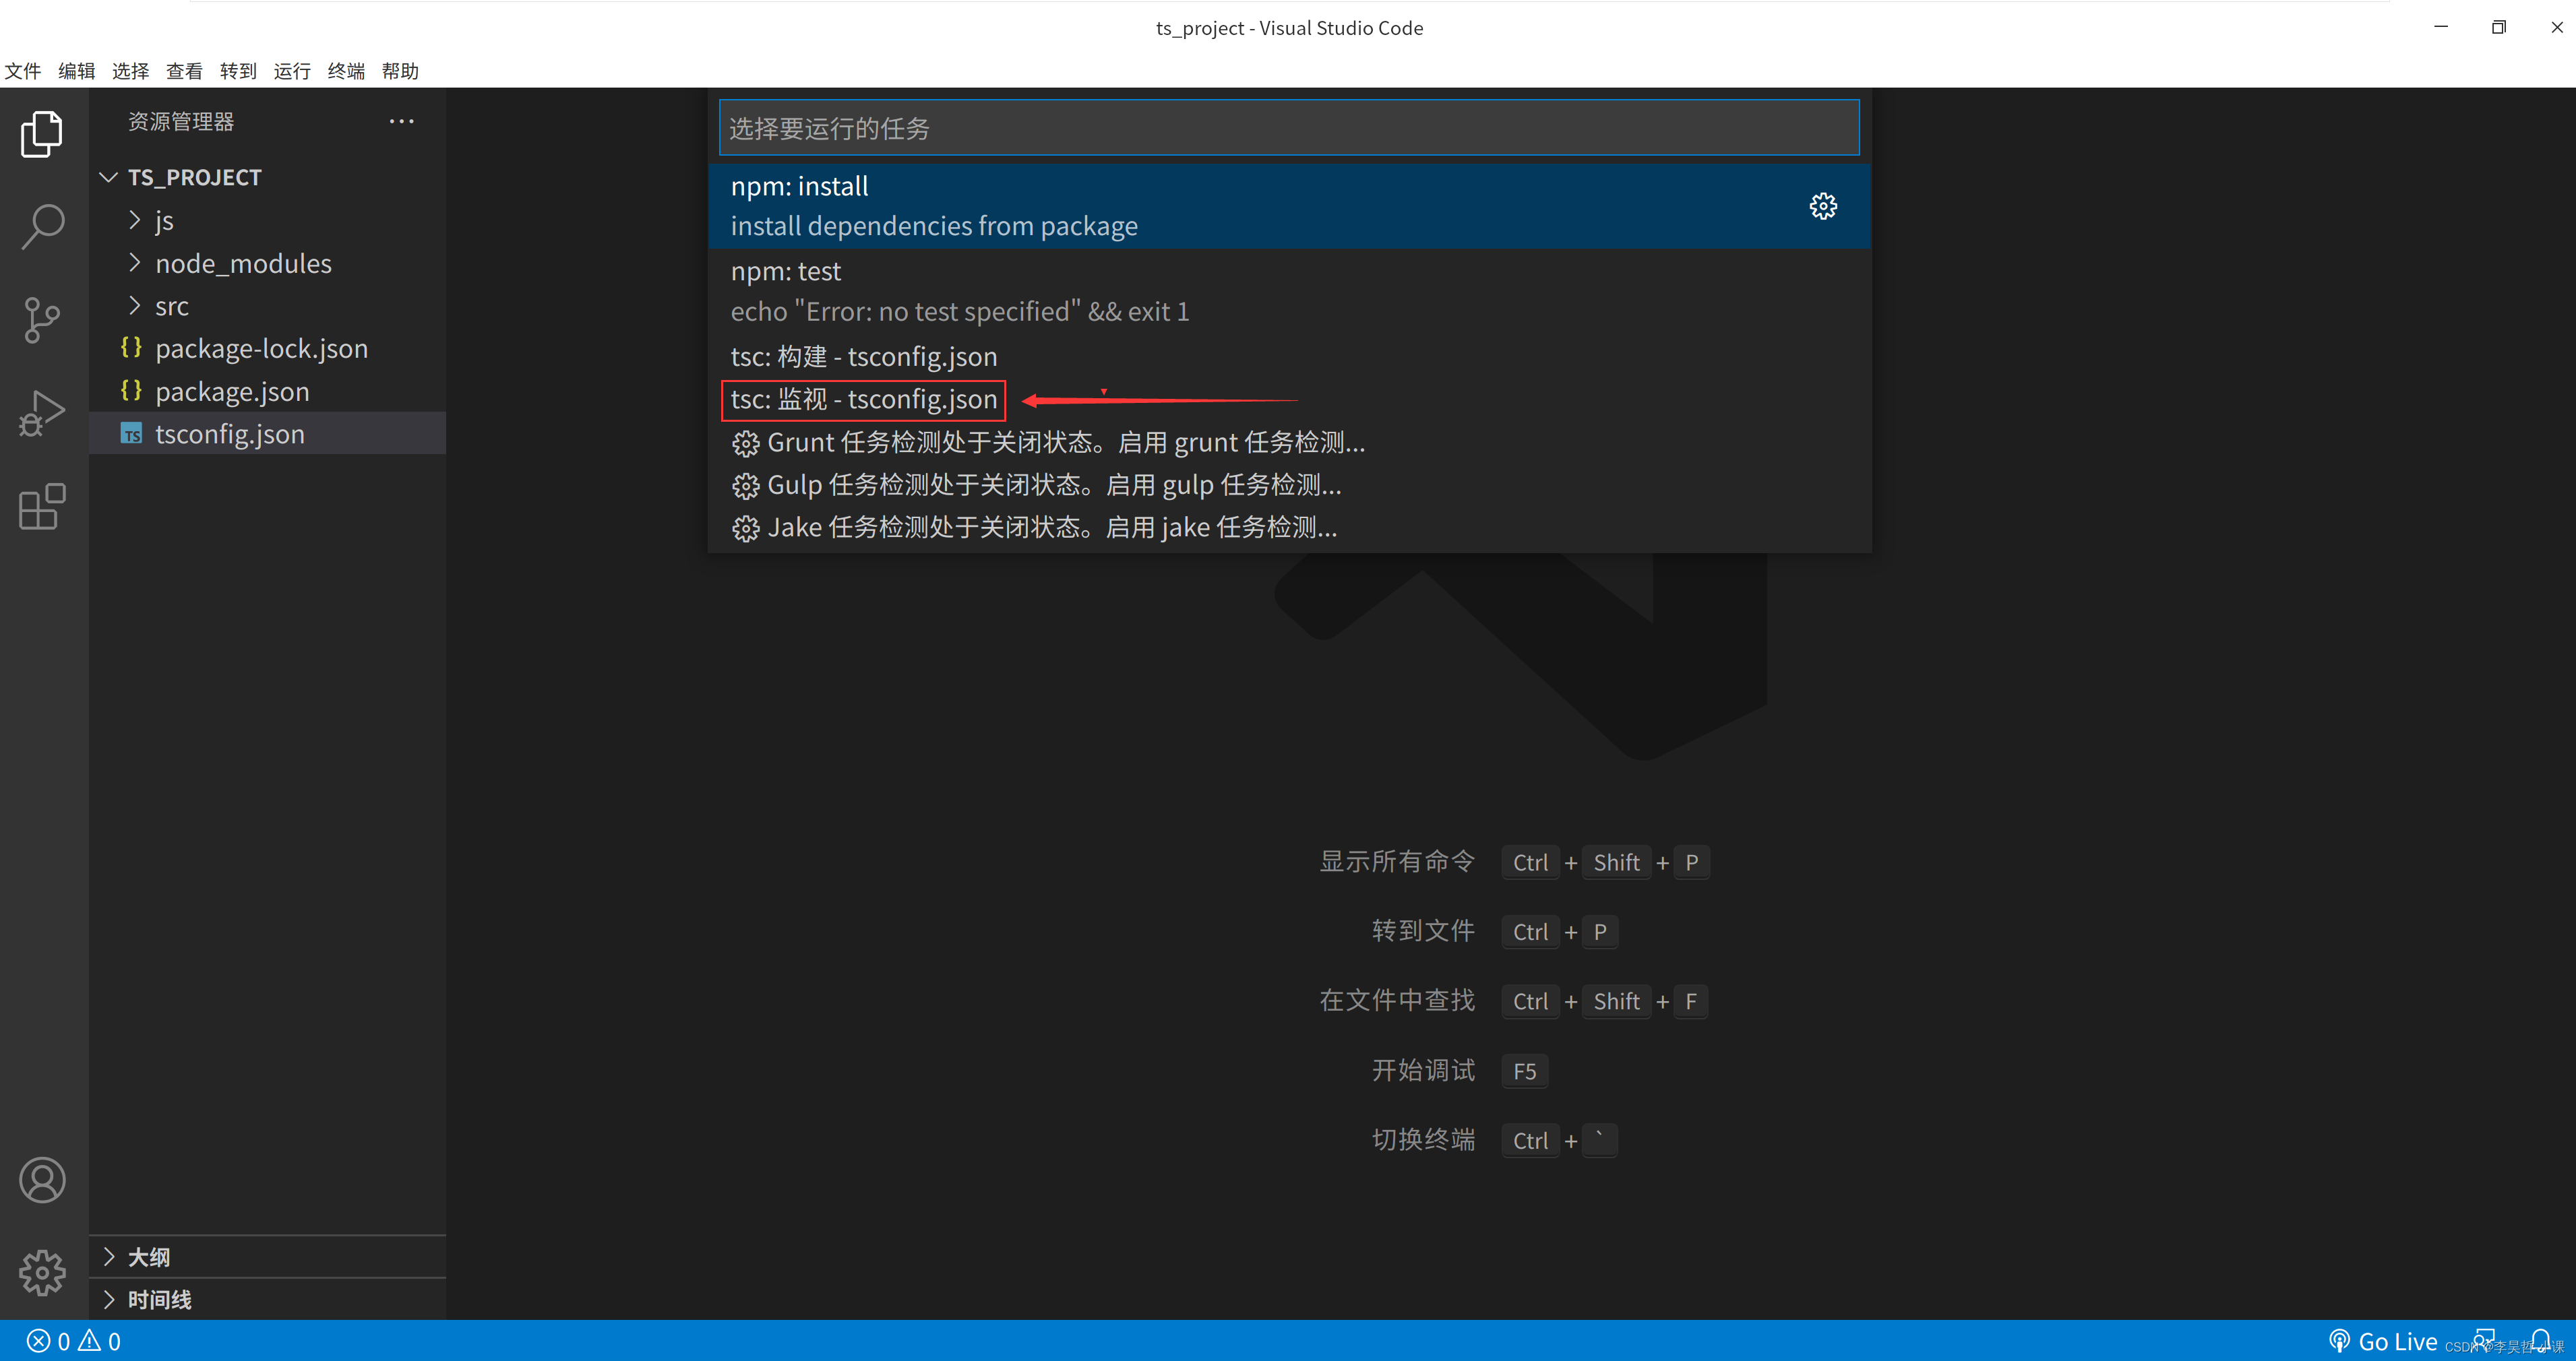Click the Go Live broadcast button
Image resolution: width=2576 pixels, height=1361 pixels.
[x=2383, y=1341]
